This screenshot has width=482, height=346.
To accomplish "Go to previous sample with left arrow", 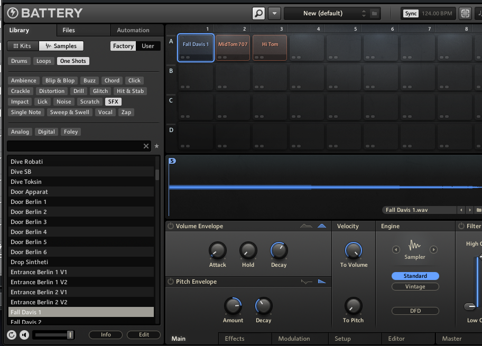I will click(x=461, y=210).
